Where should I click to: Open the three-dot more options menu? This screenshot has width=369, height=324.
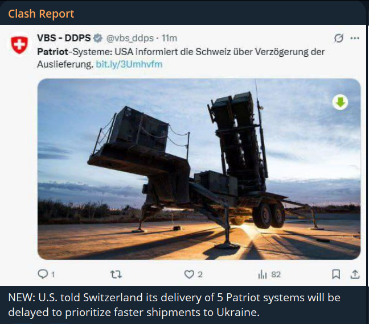point(355,38)
